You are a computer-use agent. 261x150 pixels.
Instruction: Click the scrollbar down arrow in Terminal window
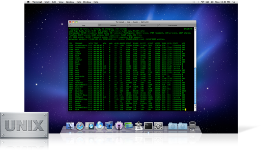(195, 108)
